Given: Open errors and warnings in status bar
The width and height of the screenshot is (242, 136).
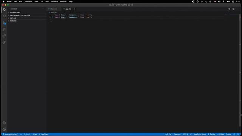Looking at the screenshot, I should pyautogui.click(x=27, y=134).
